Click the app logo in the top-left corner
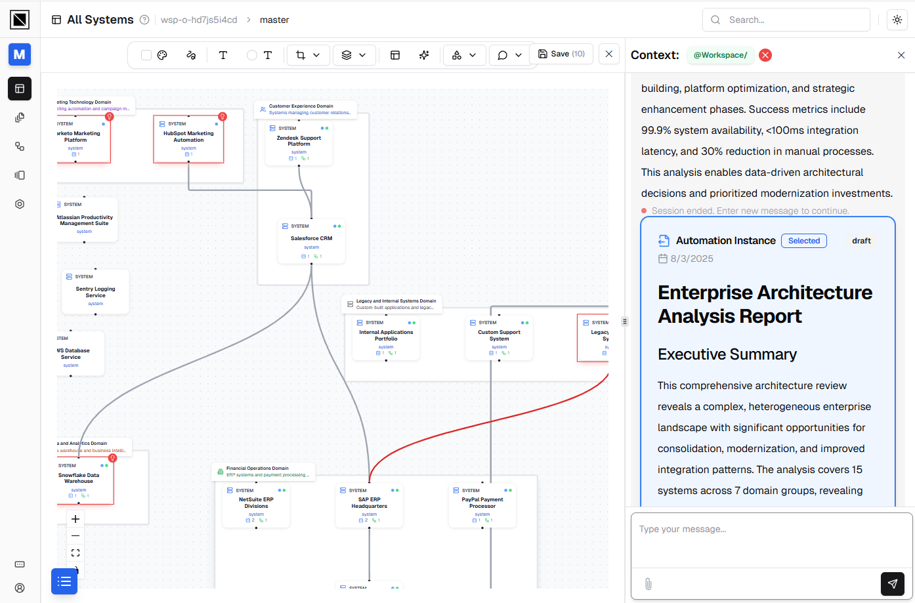This screenshot has width=915, height=603. coord(20,20)
